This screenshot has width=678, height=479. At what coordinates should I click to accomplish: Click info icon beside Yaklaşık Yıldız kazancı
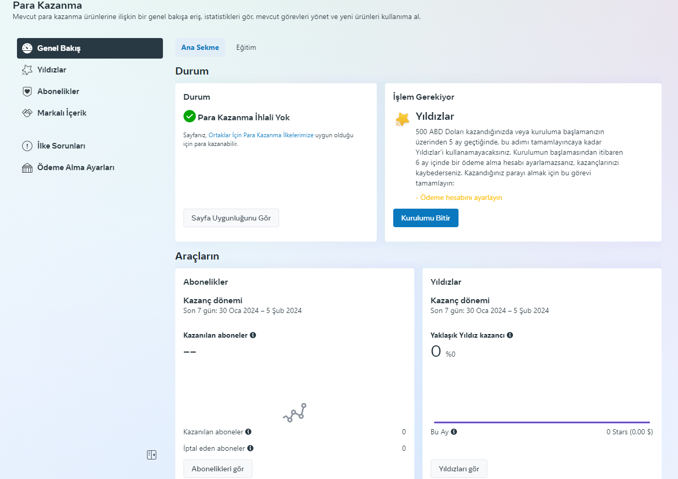coord(510,335)
